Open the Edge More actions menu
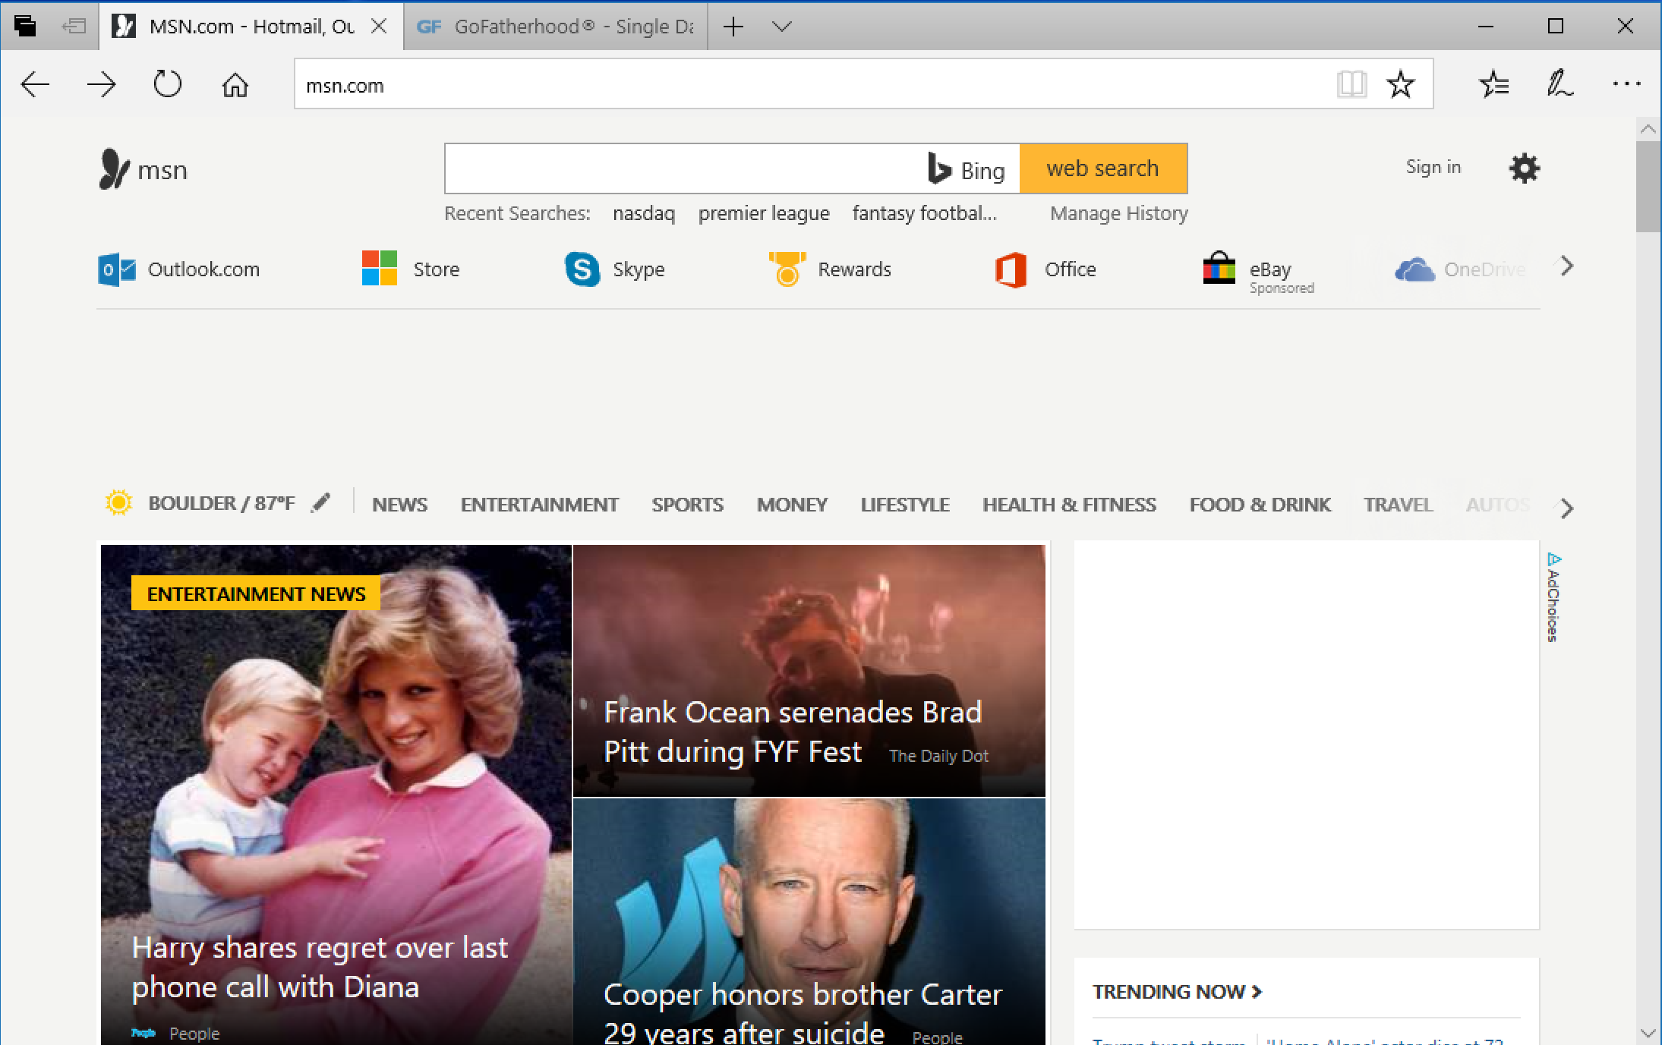The image size is (1662, 1045). 1626,84
